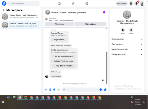Send quick reply "Yes, are you interested?"
Screen dimensions: 148x109
pyautogui.click(x=64, y=56)
